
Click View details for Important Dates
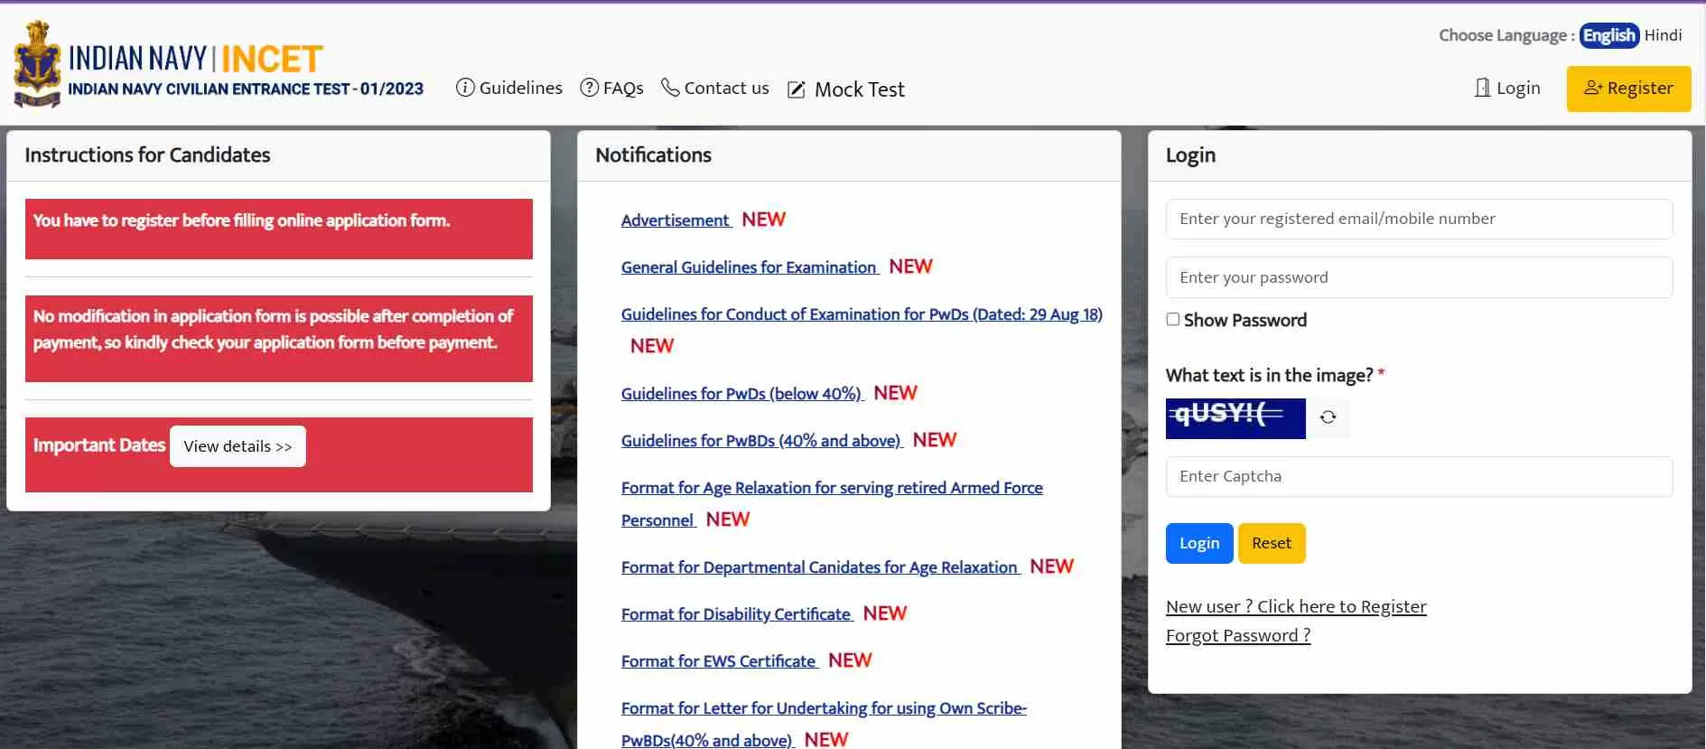238,446
